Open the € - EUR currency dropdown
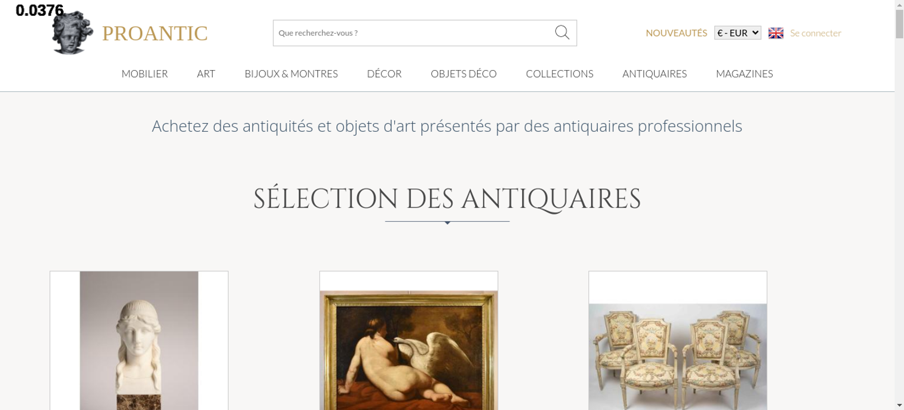Screen dimensions: 904x410 point(738,33)
